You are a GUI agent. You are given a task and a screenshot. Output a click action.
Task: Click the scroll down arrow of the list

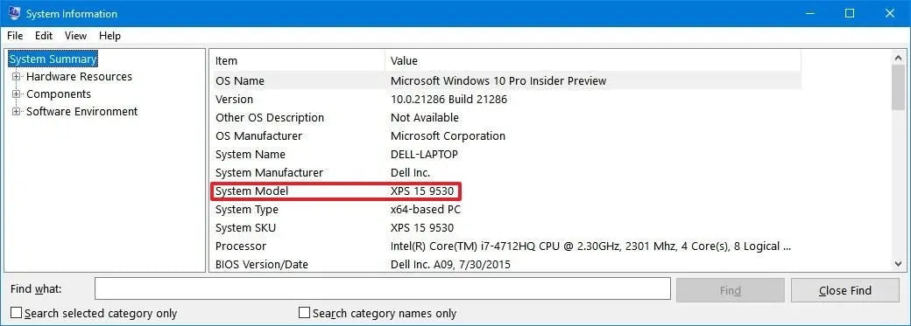point(898,264)
